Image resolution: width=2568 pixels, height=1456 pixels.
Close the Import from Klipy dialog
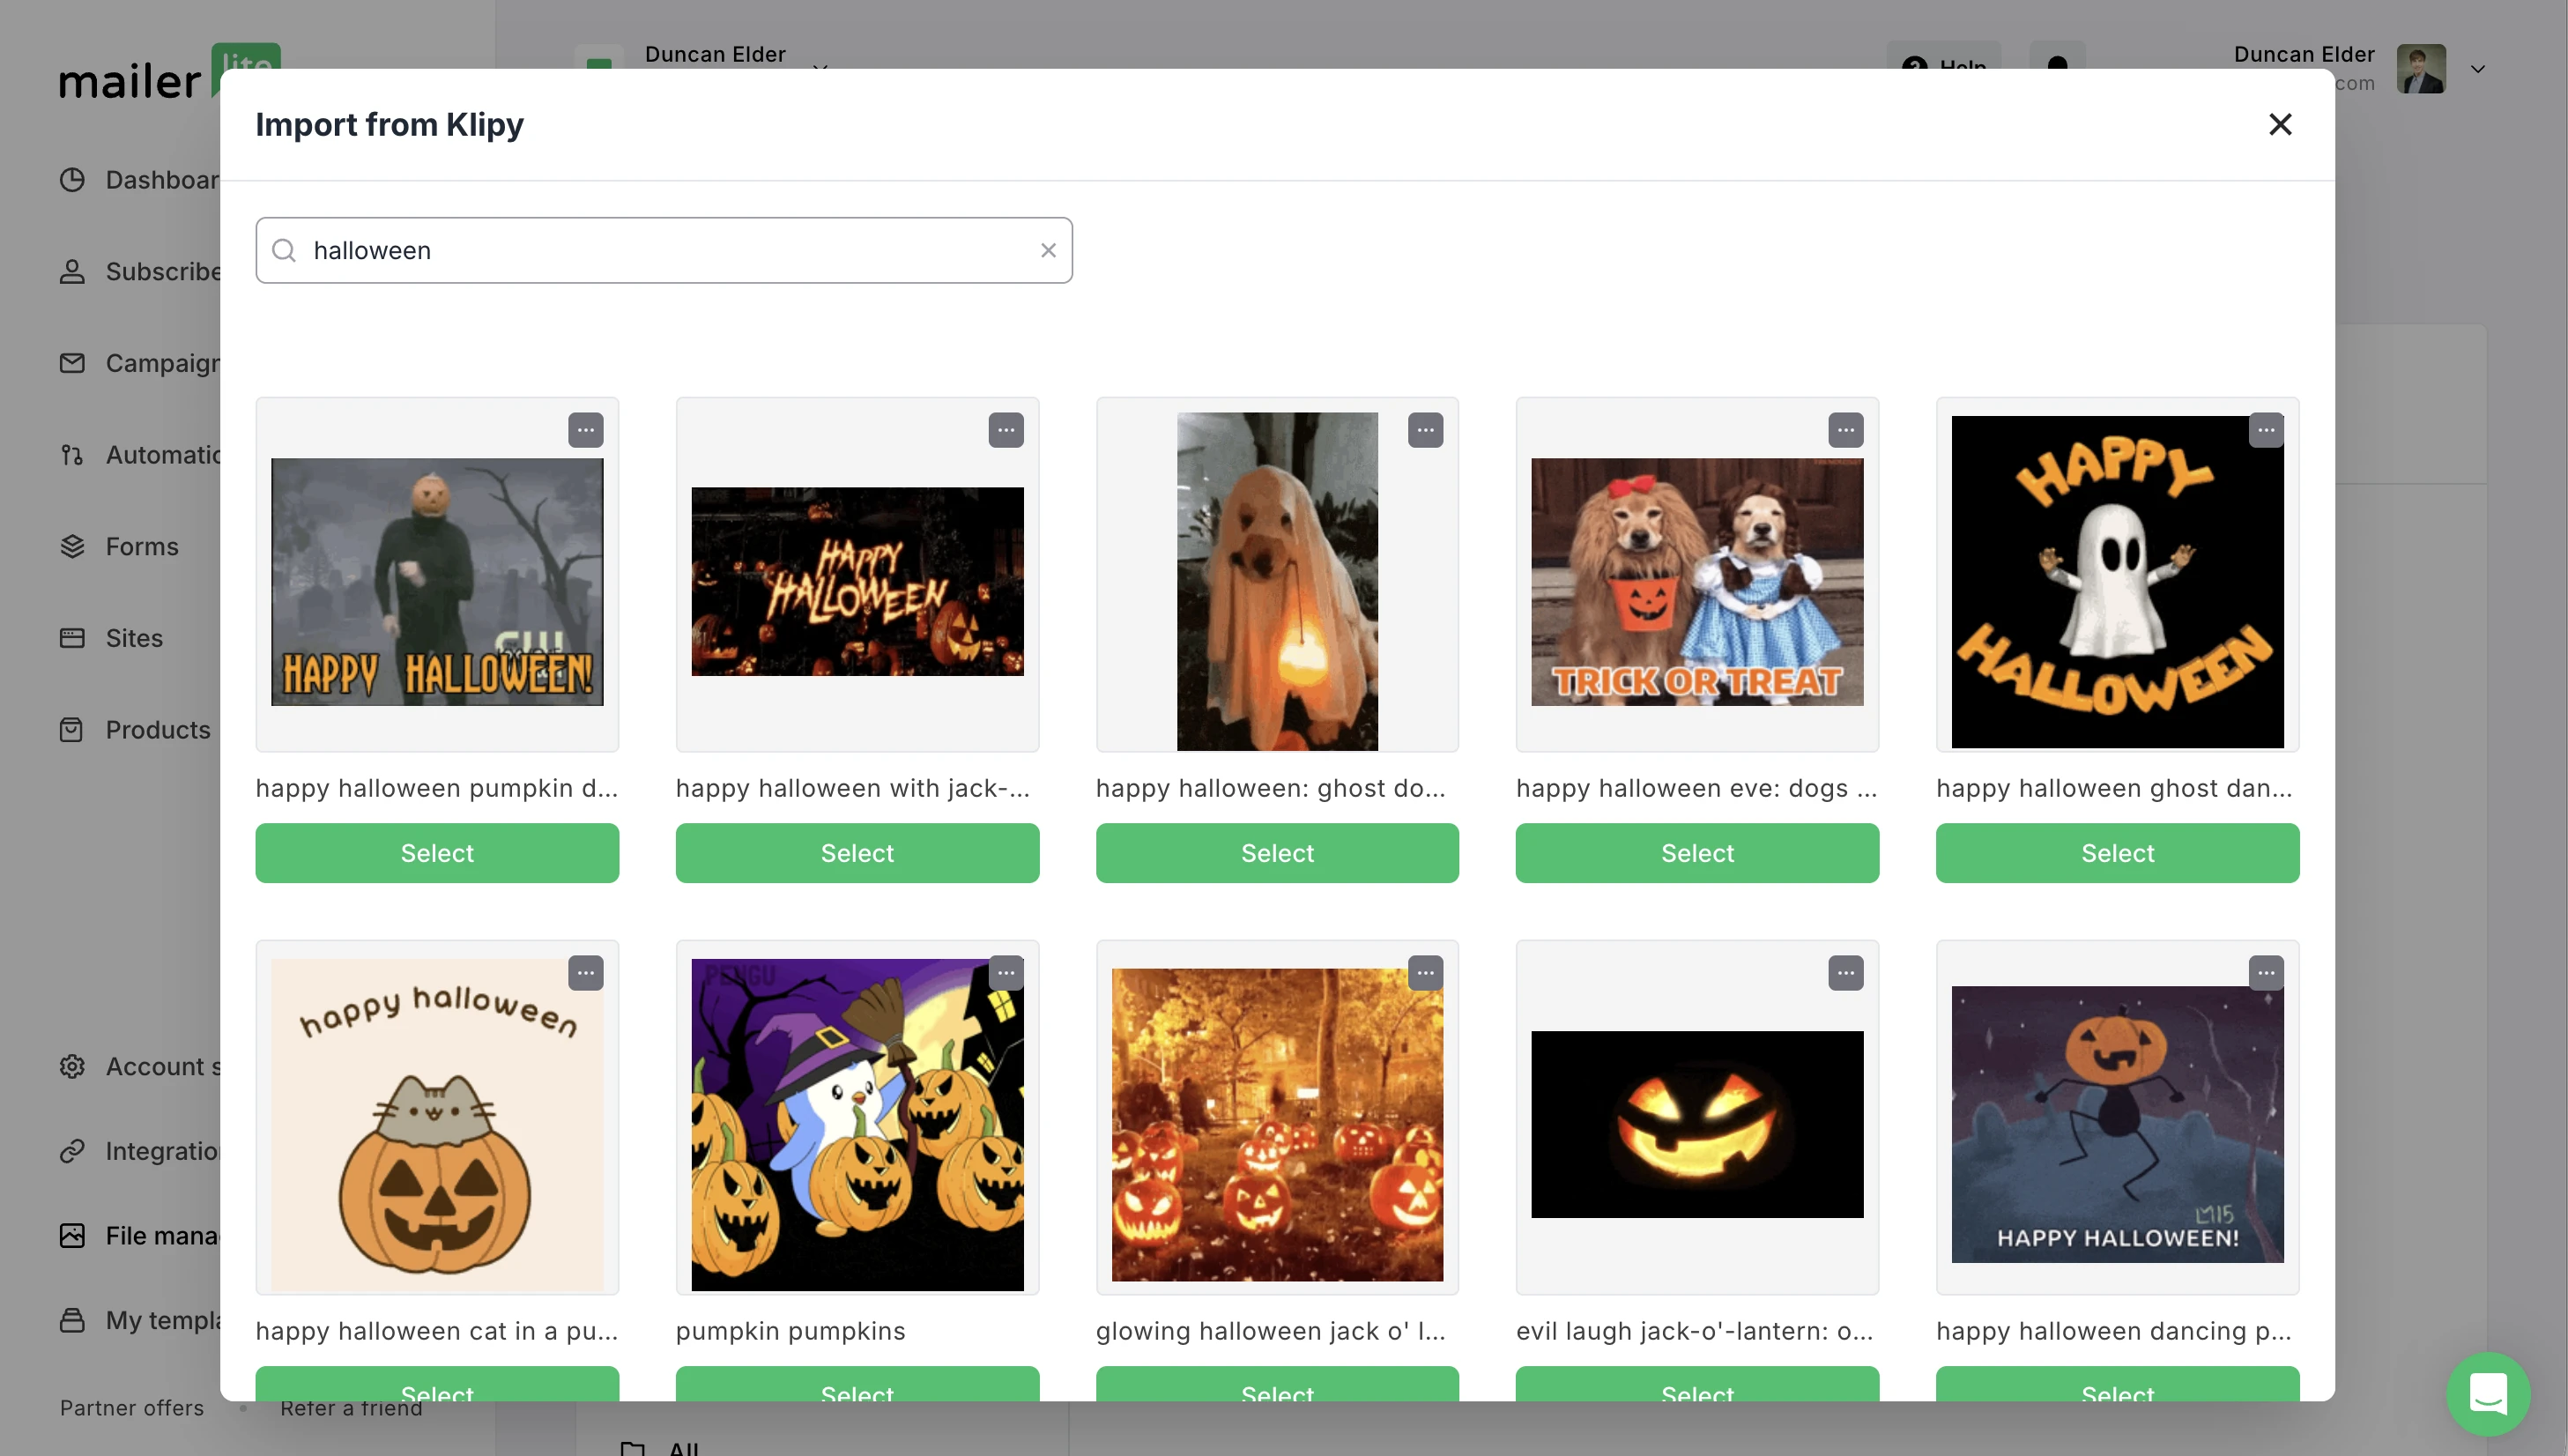click(x=2279, y=124)
